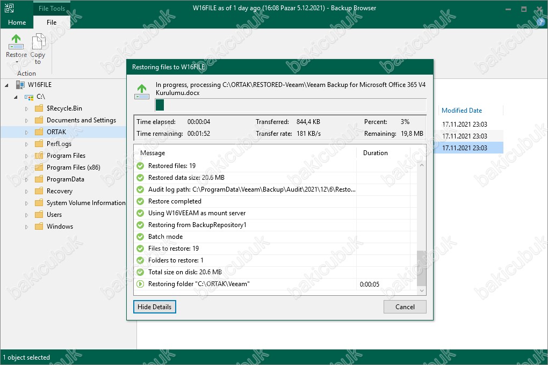
Task: Select the highlighted 17.11.2021 23:03 date row
Action: point(468,148)
